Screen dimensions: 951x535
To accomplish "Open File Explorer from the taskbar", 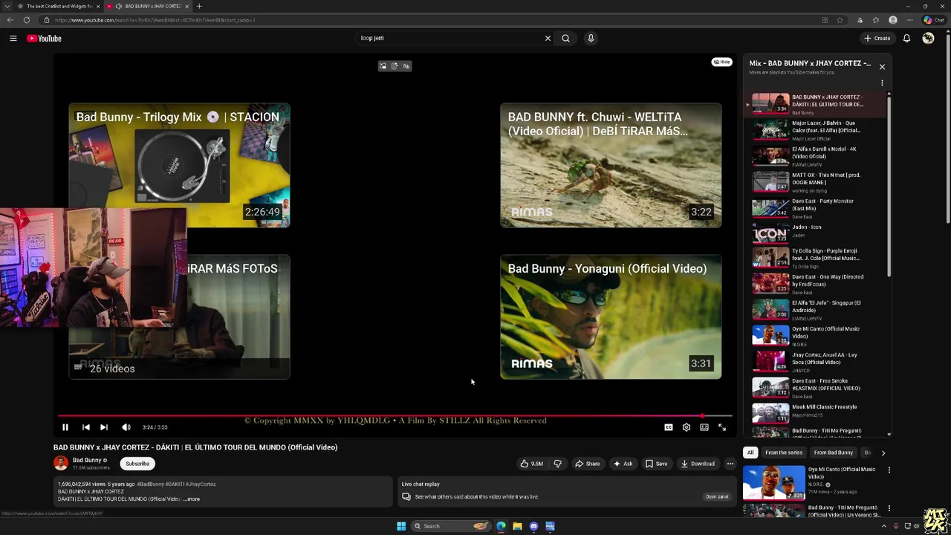I will coord(517,526).
